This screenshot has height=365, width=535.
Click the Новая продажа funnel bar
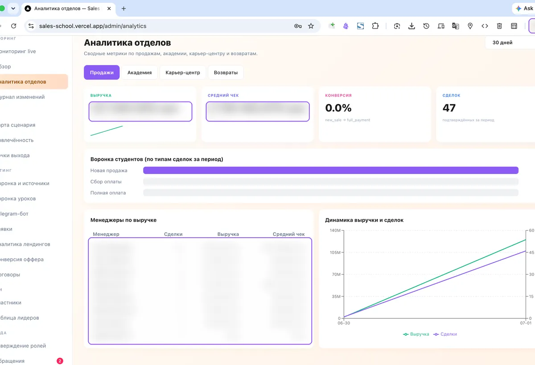(331, 170)
